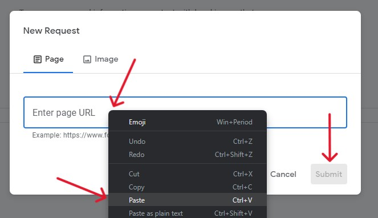
Task: Select Undo in the context menu
Action: click(x=188, y=142)
